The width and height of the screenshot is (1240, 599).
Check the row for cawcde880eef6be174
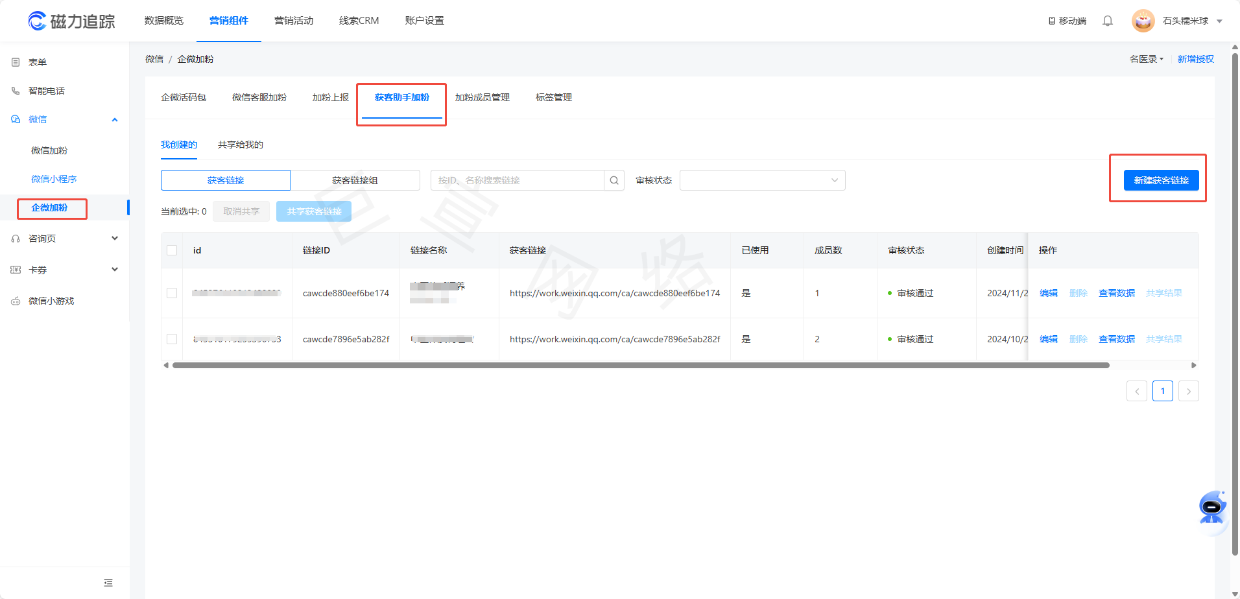pyautogui.click(x=172, y=293)
